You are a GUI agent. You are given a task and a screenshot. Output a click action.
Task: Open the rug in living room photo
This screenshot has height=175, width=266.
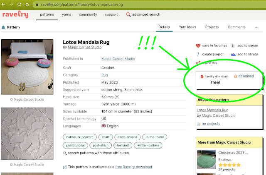click(27, 67)
